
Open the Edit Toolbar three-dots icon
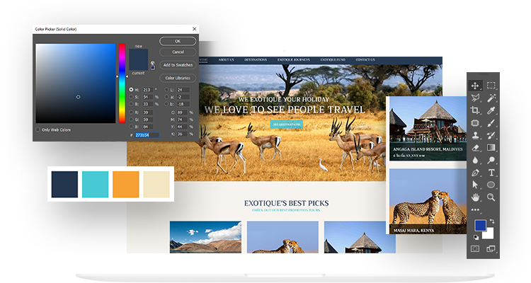[475, 210]
